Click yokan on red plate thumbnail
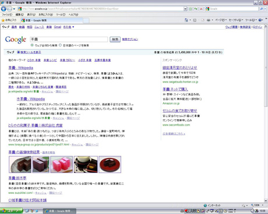The height and width of the screenshot is (214, 268). (110, 165)
